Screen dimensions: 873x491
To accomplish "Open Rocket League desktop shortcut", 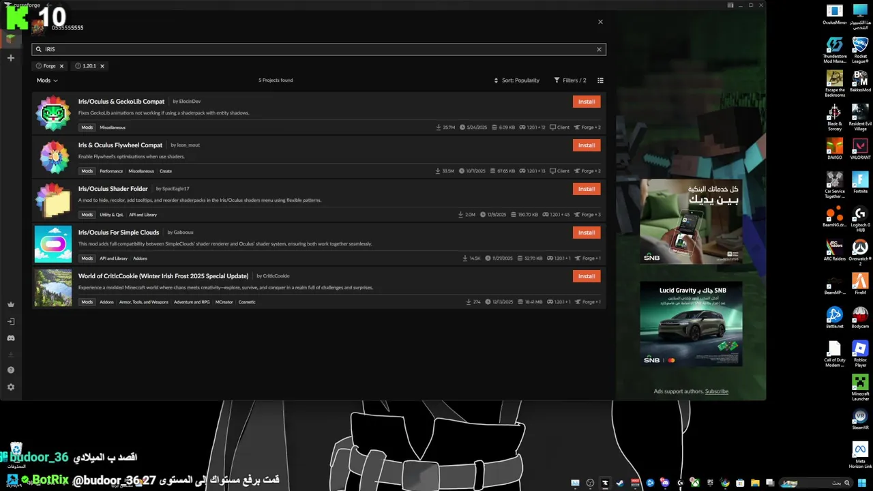I will click(860, 50).
